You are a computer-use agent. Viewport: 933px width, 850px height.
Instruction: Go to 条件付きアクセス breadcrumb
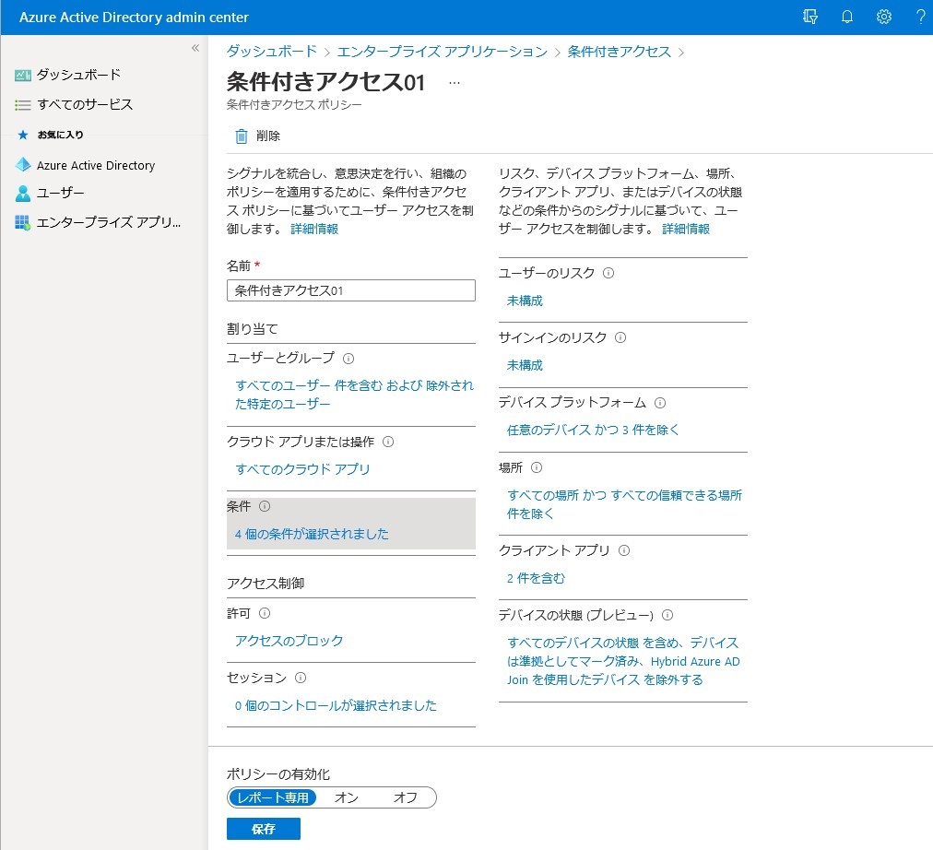click(619, 52)
